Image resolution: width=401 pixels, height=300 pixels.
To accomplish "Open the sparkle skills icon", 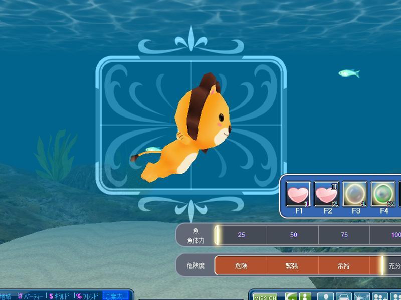I will point(361,297).
